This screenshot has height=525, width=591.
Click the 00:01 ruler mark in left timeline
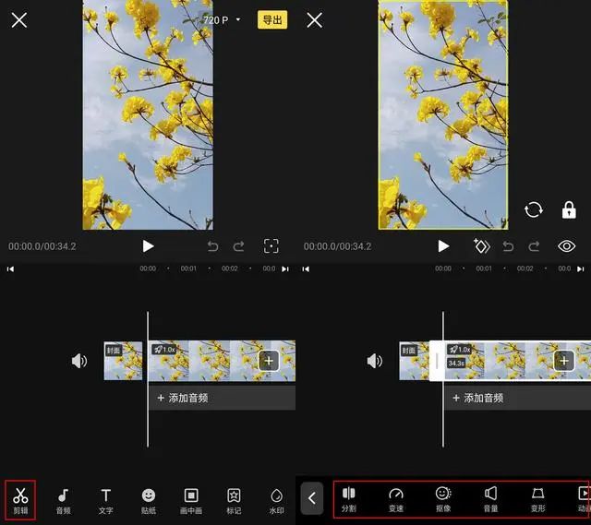click(x=188, y=268)
